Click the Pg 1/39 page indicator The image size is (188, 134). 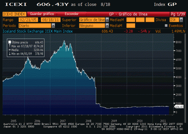[x=178, y=14]
